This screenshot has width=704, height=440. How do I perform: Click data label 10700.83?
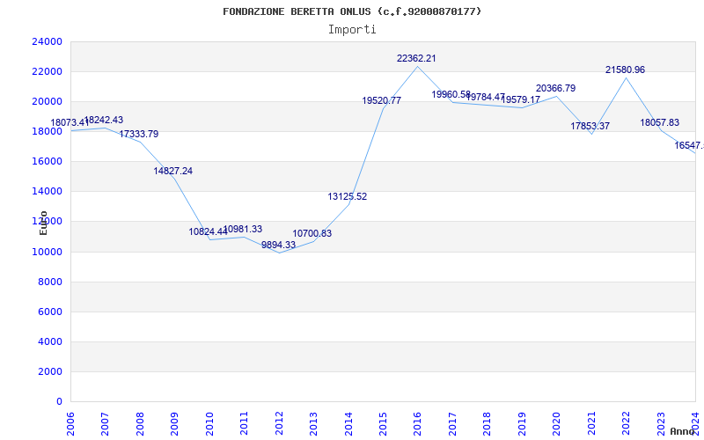(312, 233)
